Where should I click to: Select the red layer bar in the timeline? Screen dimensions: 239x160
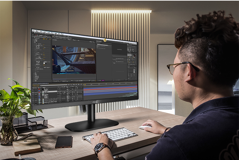point(110,88)
